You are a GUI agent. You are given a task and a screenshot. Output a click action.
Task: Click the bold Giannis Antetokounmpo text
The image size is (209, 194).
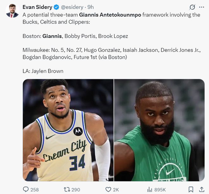110,15
